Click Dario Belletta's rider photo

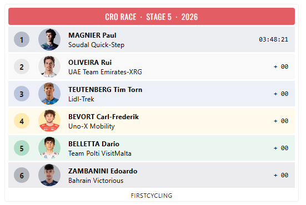coord(49,148)
